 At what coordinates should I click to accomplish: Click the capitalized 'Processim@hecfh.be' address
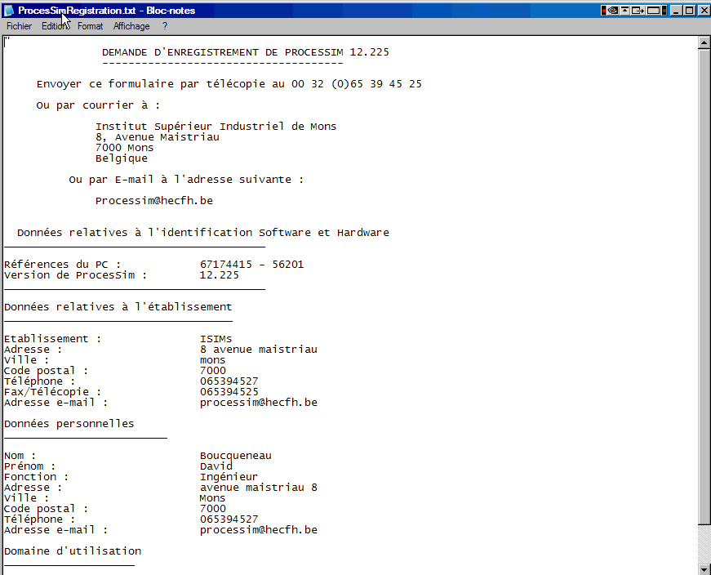point(154,201)
